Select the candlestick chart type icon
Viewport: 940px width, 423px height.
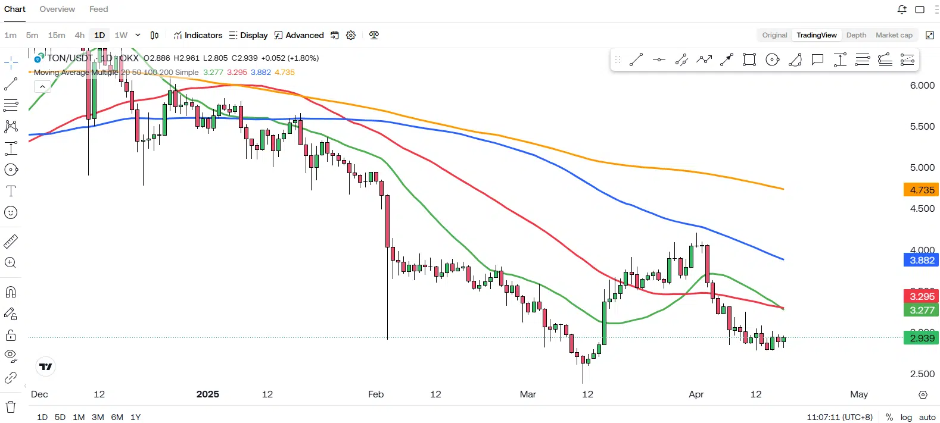154,35
